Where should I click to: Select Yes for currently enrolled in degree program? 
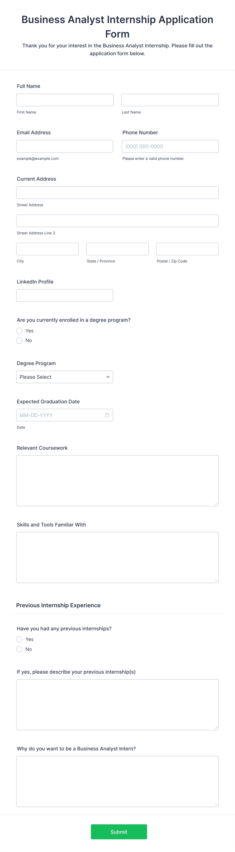tap(19, 330)
